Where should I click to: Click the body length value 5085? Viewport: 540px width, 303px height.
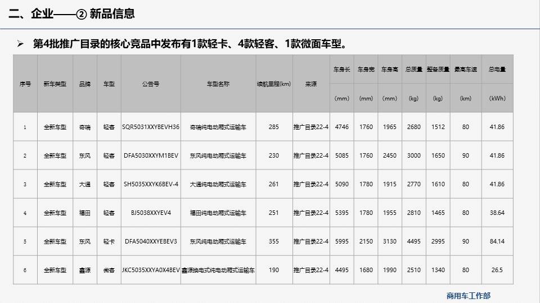(x=341, y=155)
